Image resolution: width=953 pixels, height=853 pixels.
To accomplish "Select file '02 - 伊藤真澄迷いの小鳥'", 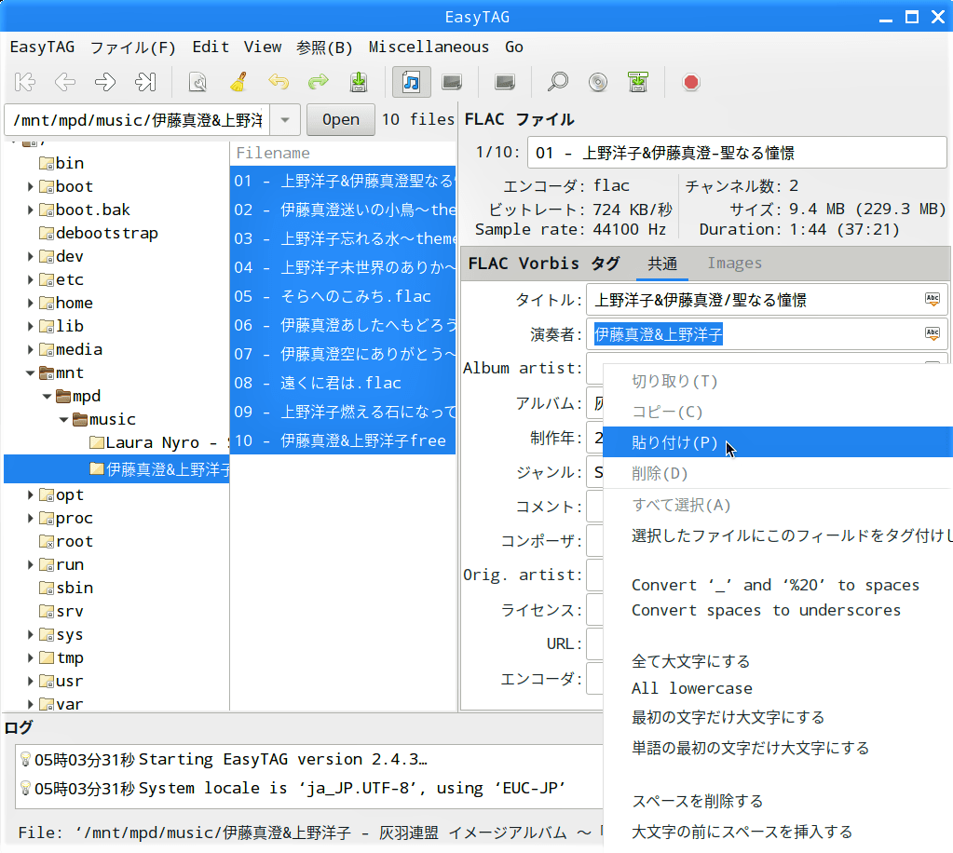I will pos(343,210).
